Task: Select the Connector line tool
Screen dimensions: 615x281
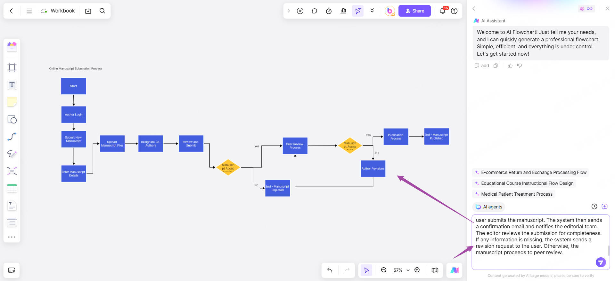Action: click(x=12, y=137)
